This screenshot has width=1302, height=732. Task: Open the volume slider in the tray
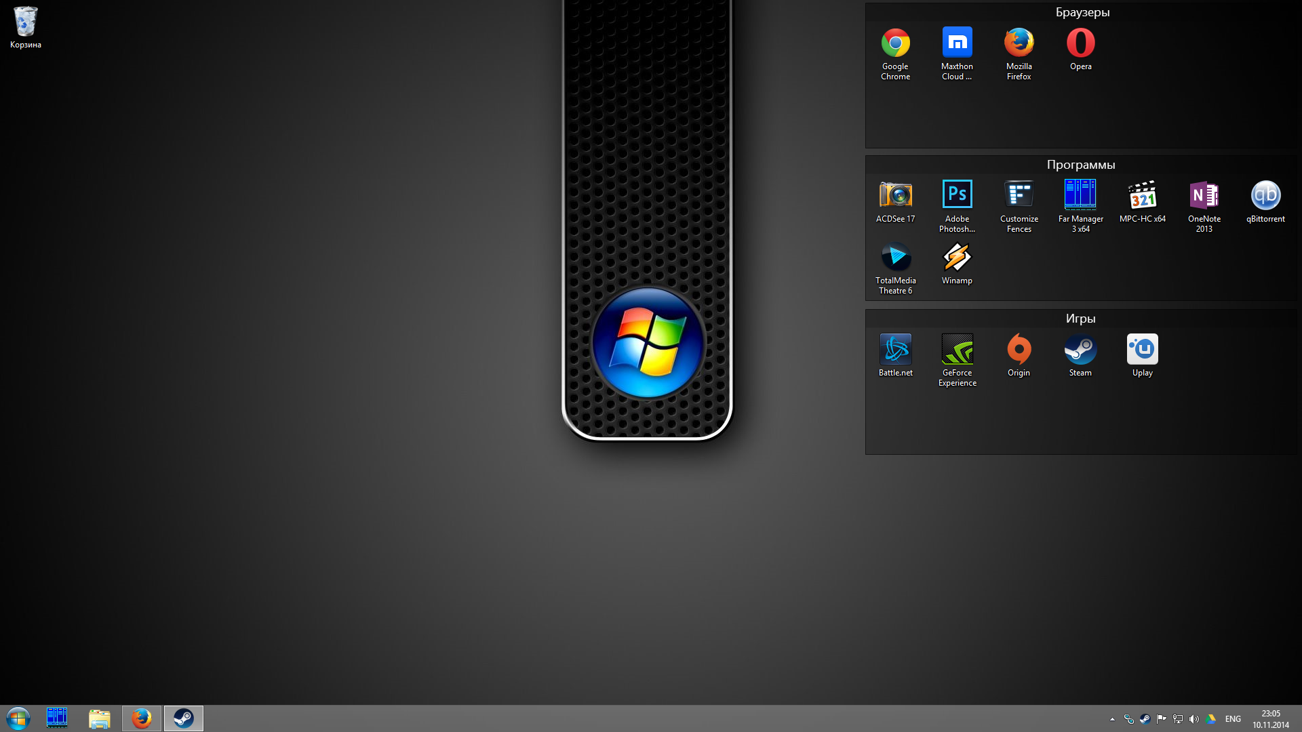pyautogui.click(x=1195, y=719)
